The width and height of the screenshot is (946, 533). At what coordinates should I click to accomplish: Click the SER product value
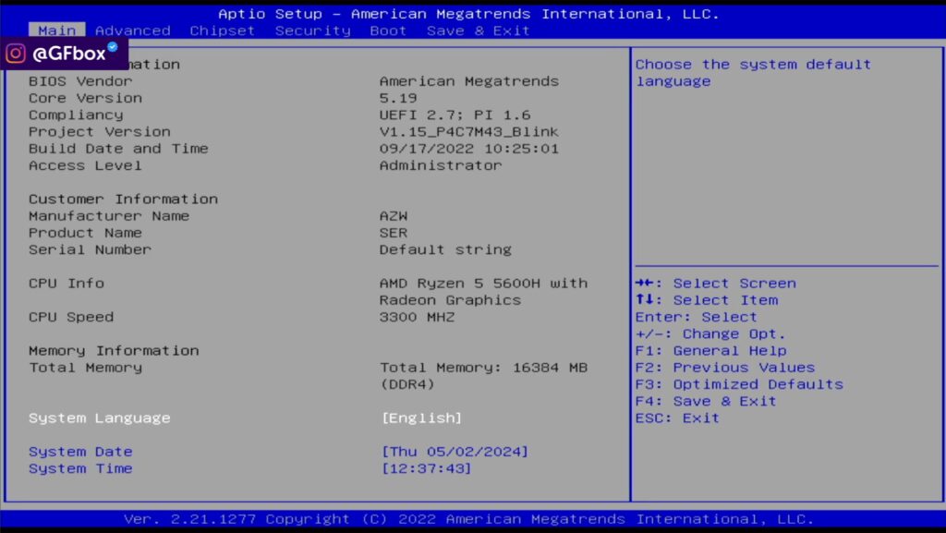point(394,233)
